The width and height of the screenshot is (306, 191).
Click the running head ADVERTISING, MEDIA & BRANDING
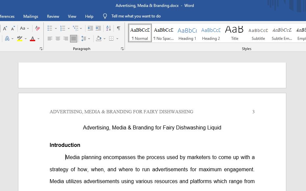(121, 112)
